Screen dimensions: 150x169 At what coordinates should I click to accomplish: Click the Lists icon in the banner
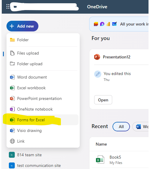click(x=96, y=24)
